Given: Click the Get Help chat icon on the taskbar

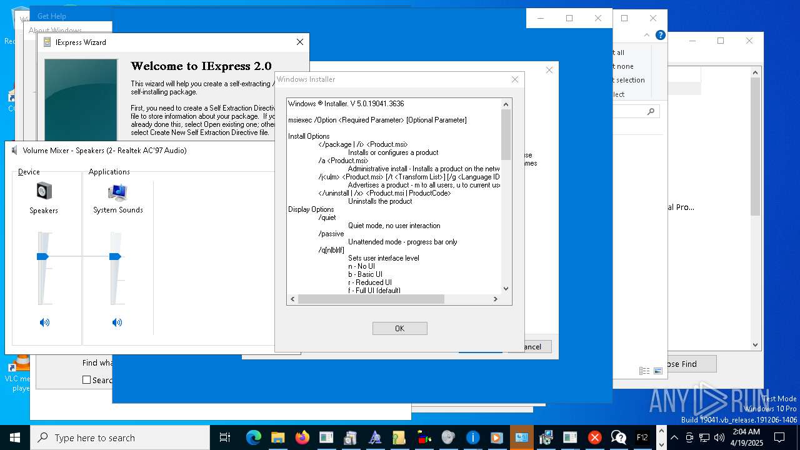Looking at the screenshot, I should click(619, 437).
